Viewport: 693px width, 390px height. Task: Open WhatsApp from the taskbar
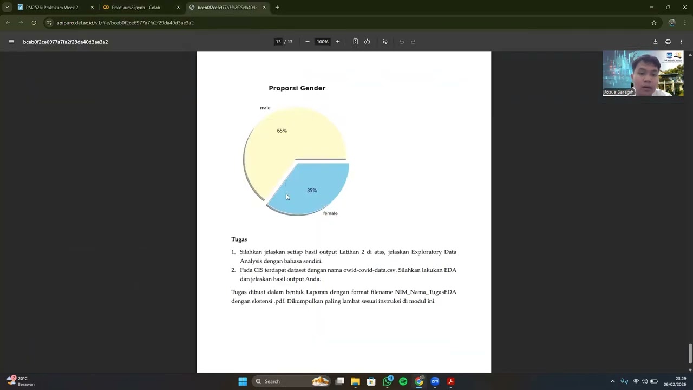387,381
